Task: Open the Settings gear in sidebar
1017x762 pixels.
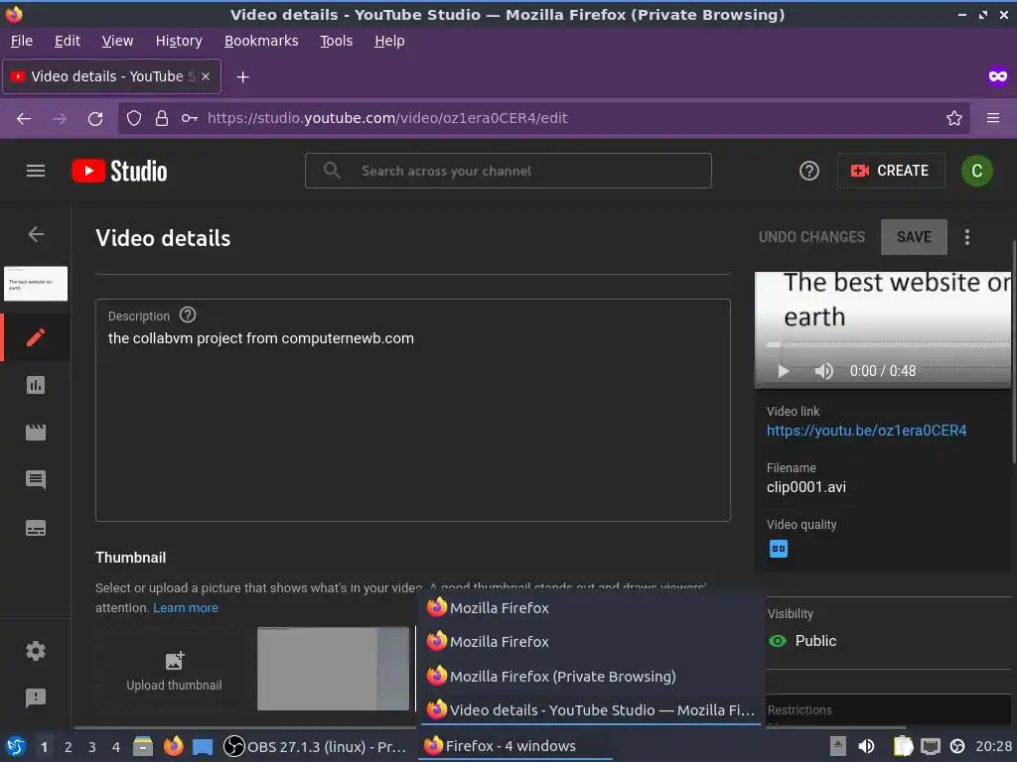Action: (x=36, y=651)
